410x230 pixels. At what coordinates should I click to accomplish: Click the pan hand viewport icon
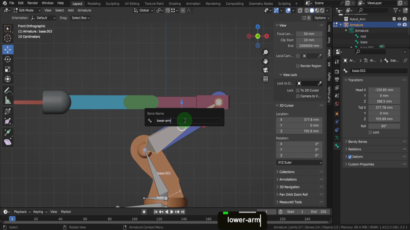click(265, 61)
